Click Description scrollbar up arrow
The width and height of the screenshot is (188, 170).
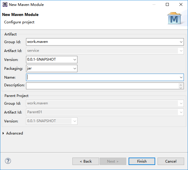181,85
